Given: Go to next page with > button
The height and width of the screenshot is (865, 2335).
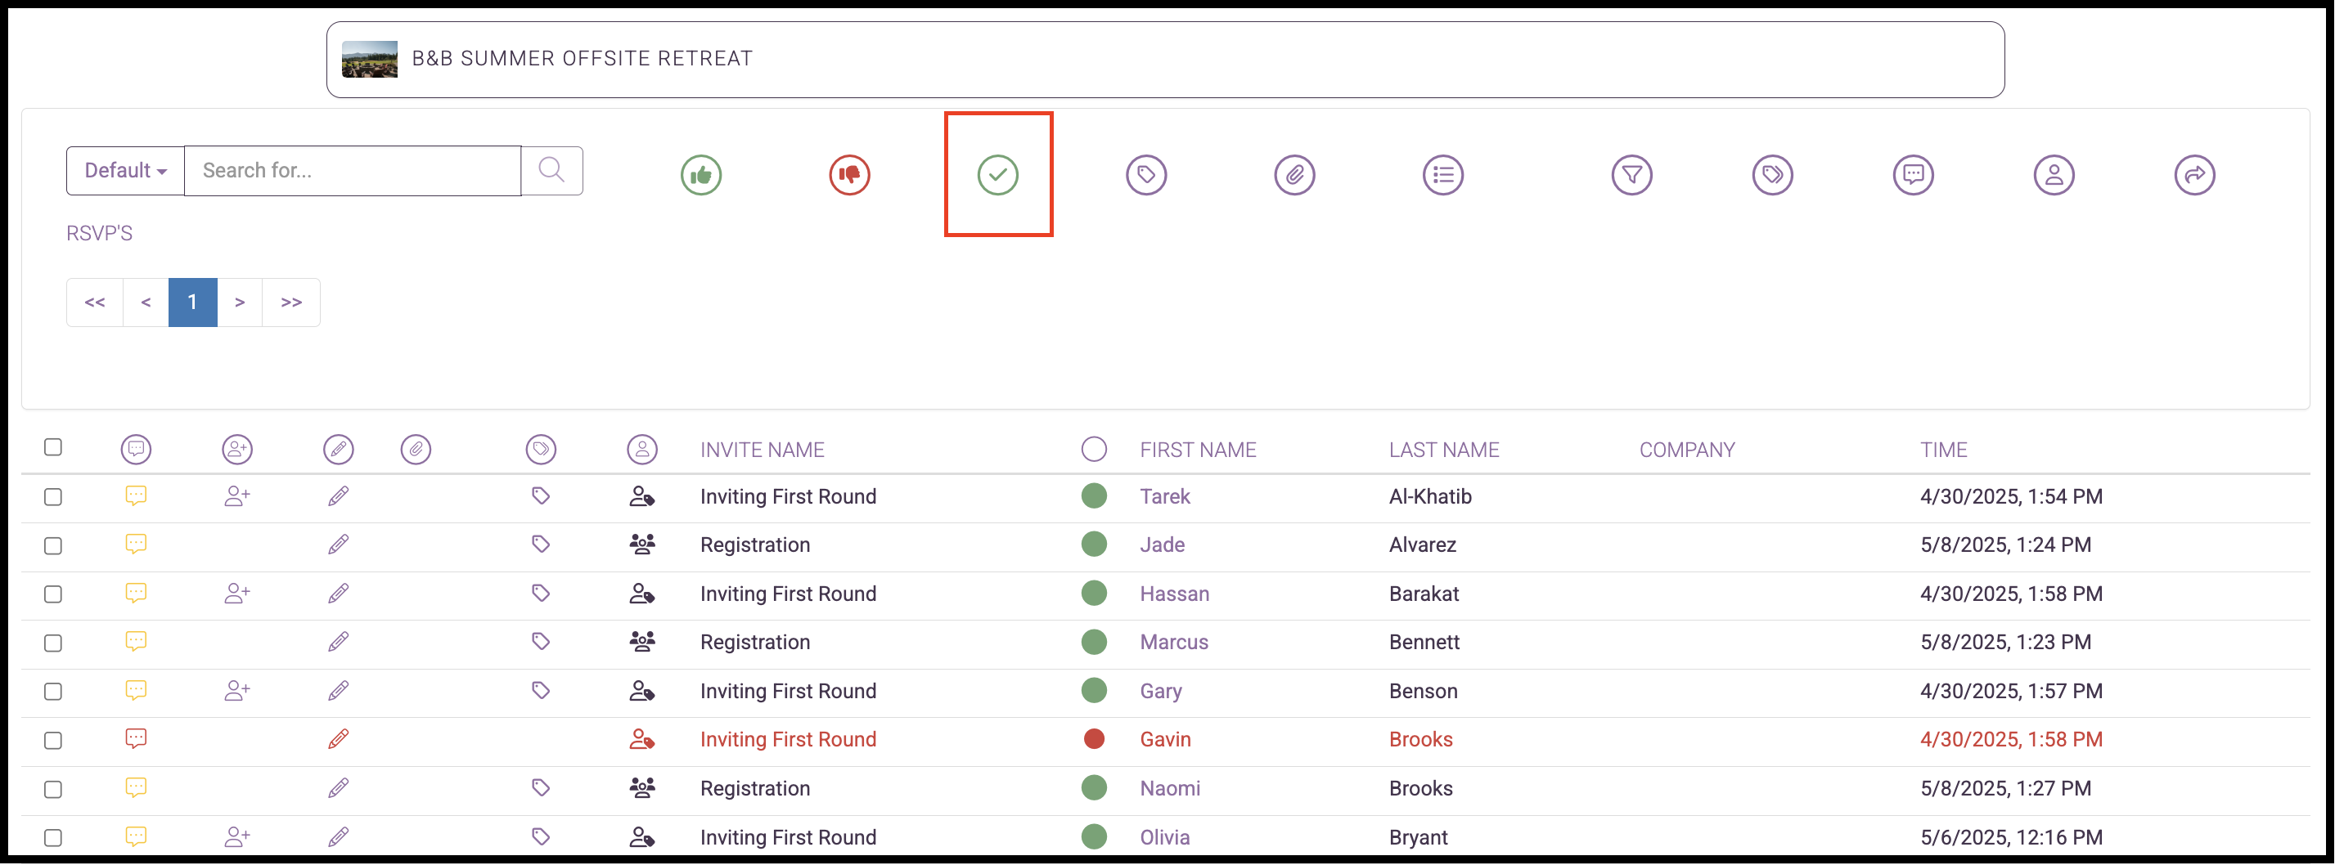Looking at the screenshot, I should [x=239, y=303].
